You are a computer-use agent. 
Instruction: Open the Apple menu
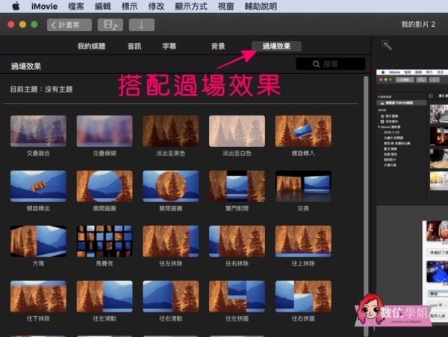click(x=14, y=6)
